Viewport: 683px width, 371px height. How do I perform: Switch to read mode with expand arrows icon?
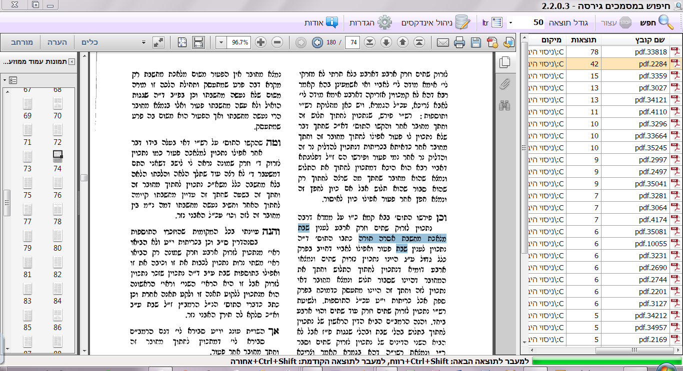[158, 42]
